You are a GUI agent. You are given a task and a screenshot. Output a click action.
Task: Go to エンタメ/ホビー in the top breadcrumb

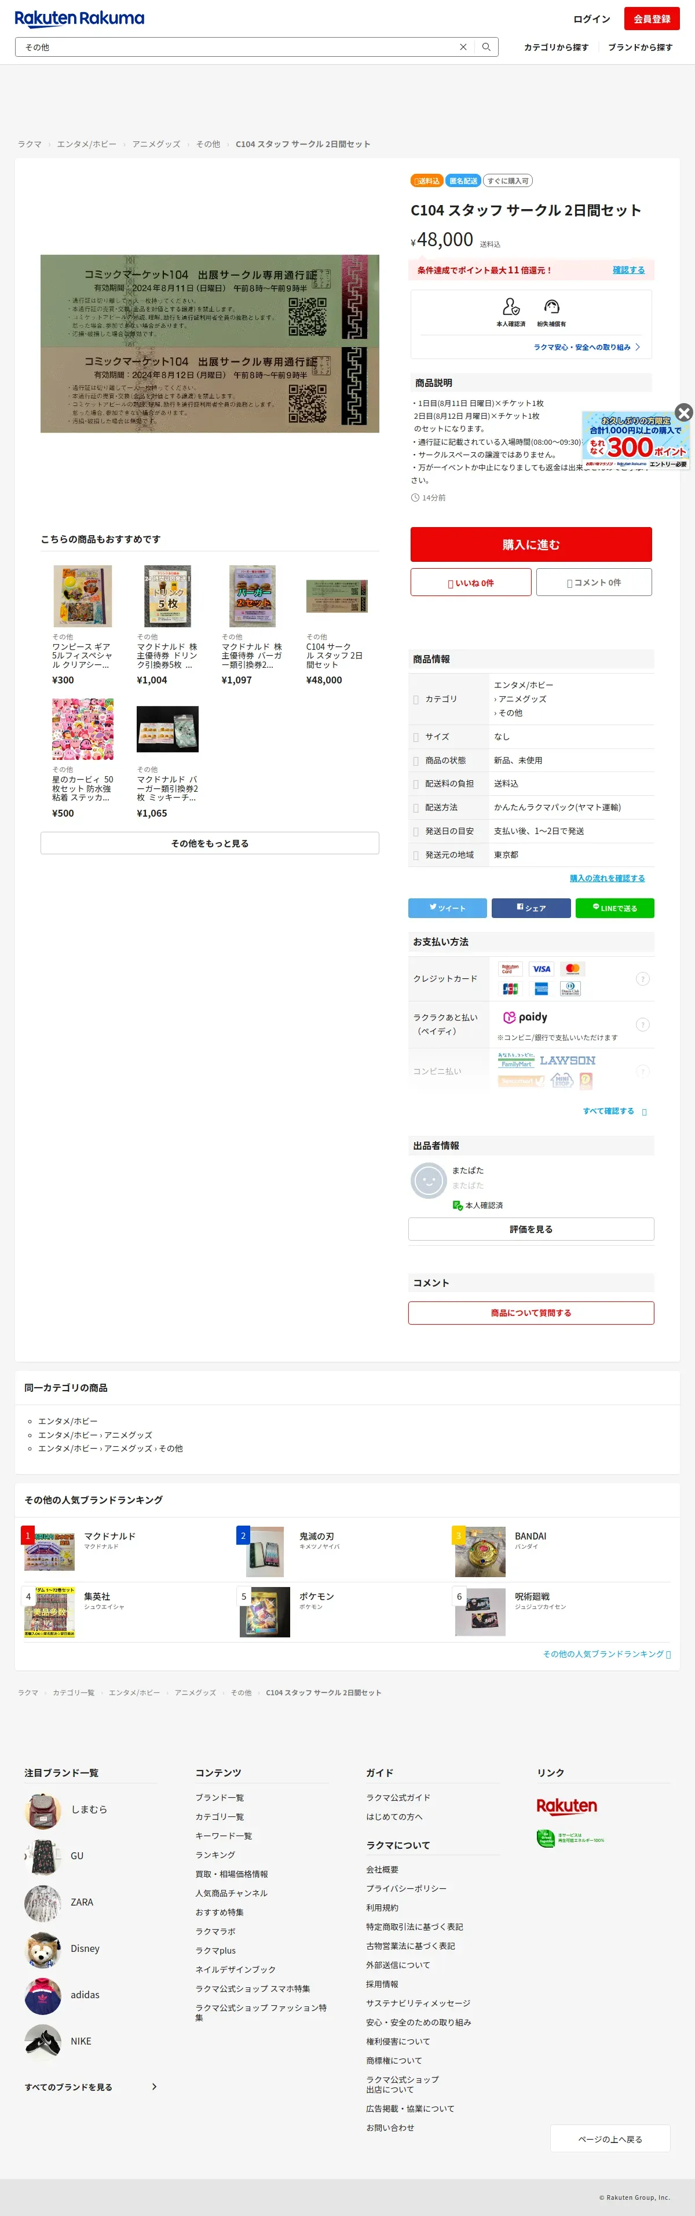pos(87,145)
